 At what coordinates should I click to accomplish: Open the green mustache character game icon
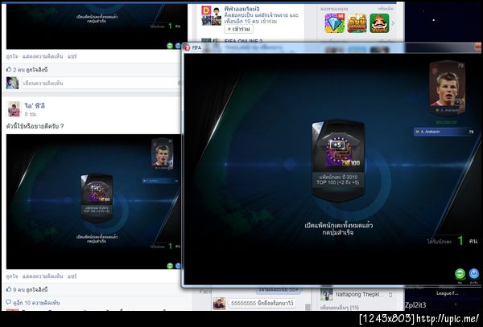[379, 23]
